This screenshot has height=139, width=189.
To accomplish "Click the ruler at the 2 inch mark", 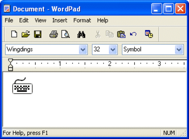I will point(110,64).
